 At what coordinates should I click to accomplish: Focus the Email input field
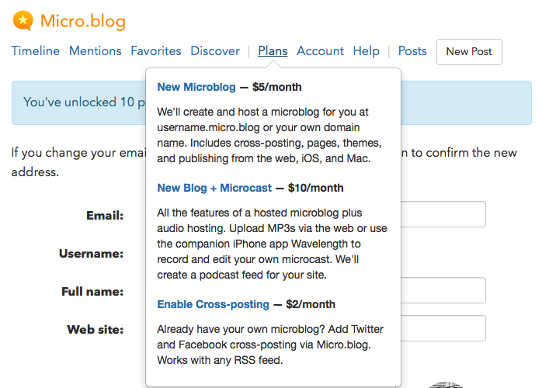[443, 214]
